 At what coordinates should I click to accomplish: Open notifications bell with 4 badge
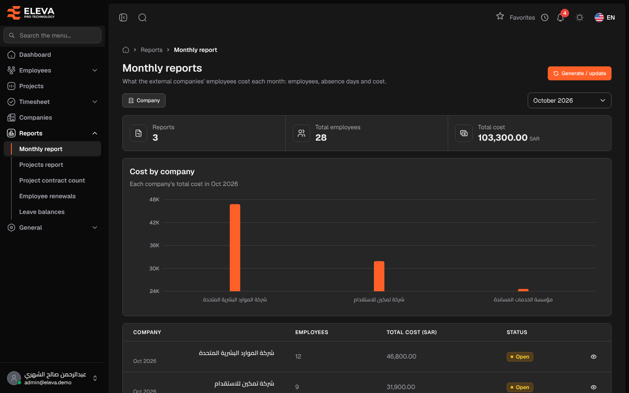click(x=561, y=17)
